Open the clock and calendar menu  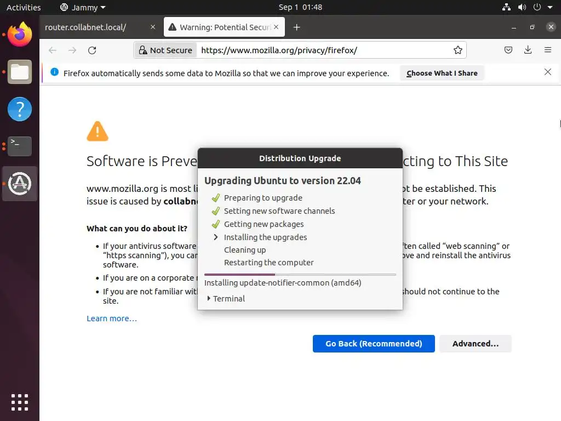point(301,7)
